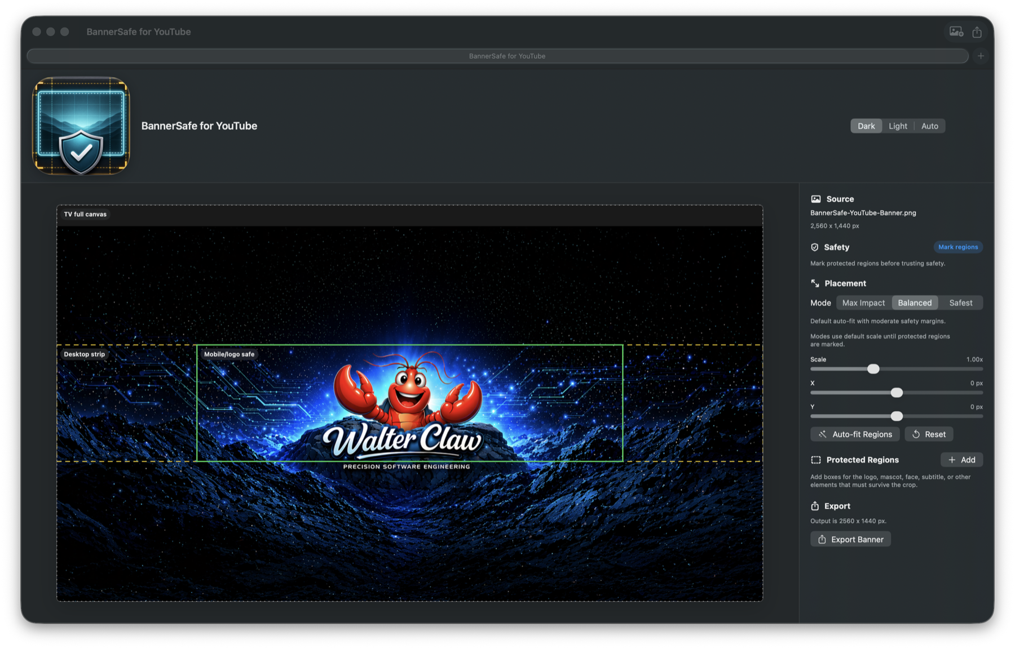Image resolution: width=1015 pixels, height=649 pixels.
Task: Click the TV full canvas label
Action: pyautogui.click(x=85, y=215)
